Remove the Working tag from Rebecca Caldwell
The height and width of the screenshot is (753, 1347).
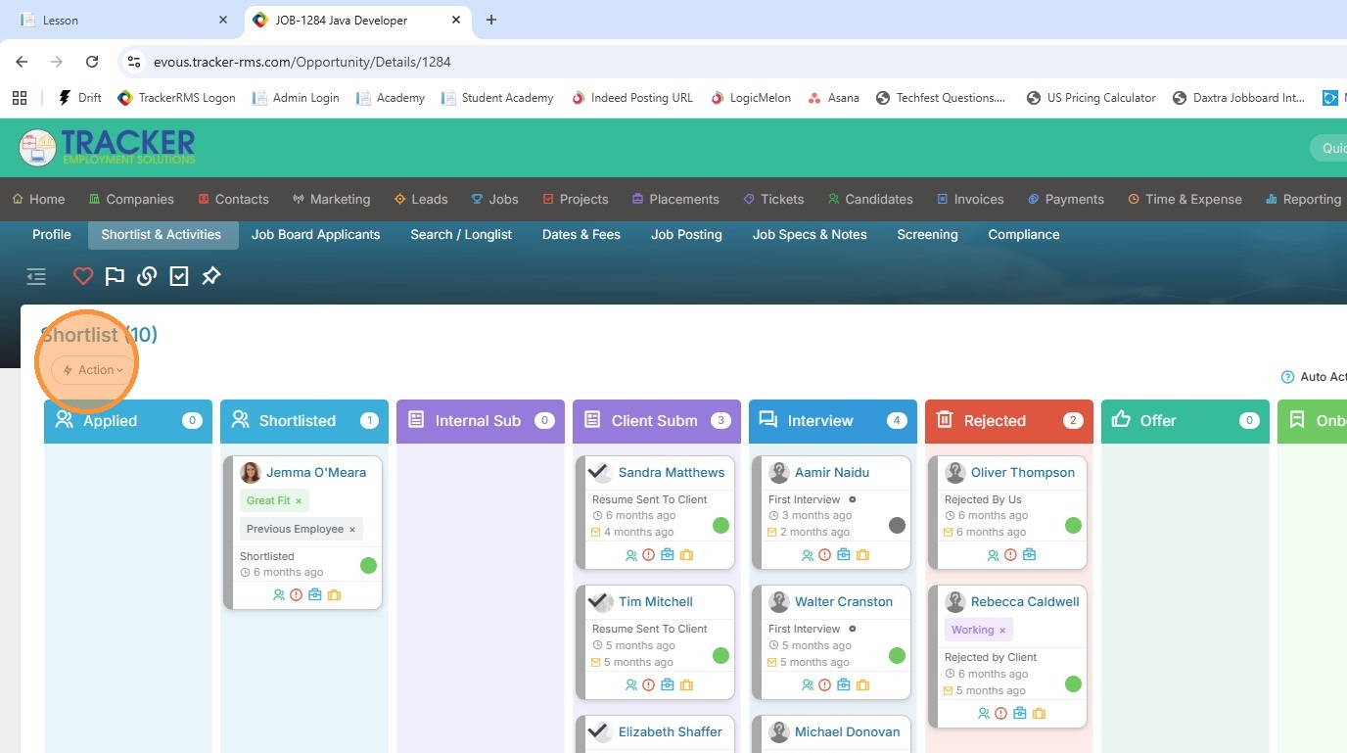tap(1002, 631)
